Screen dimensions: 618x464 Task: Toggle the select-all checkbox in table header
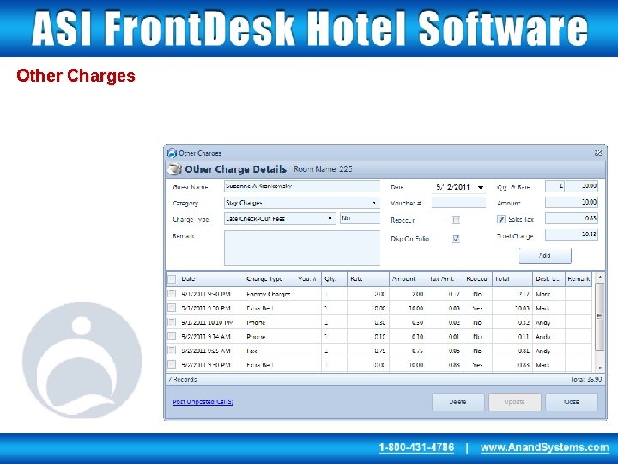tap(172, 279)
